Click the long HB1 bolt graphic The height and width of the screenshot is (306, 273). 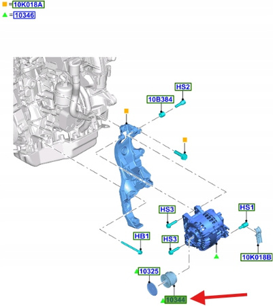click(x=132, y=248)
